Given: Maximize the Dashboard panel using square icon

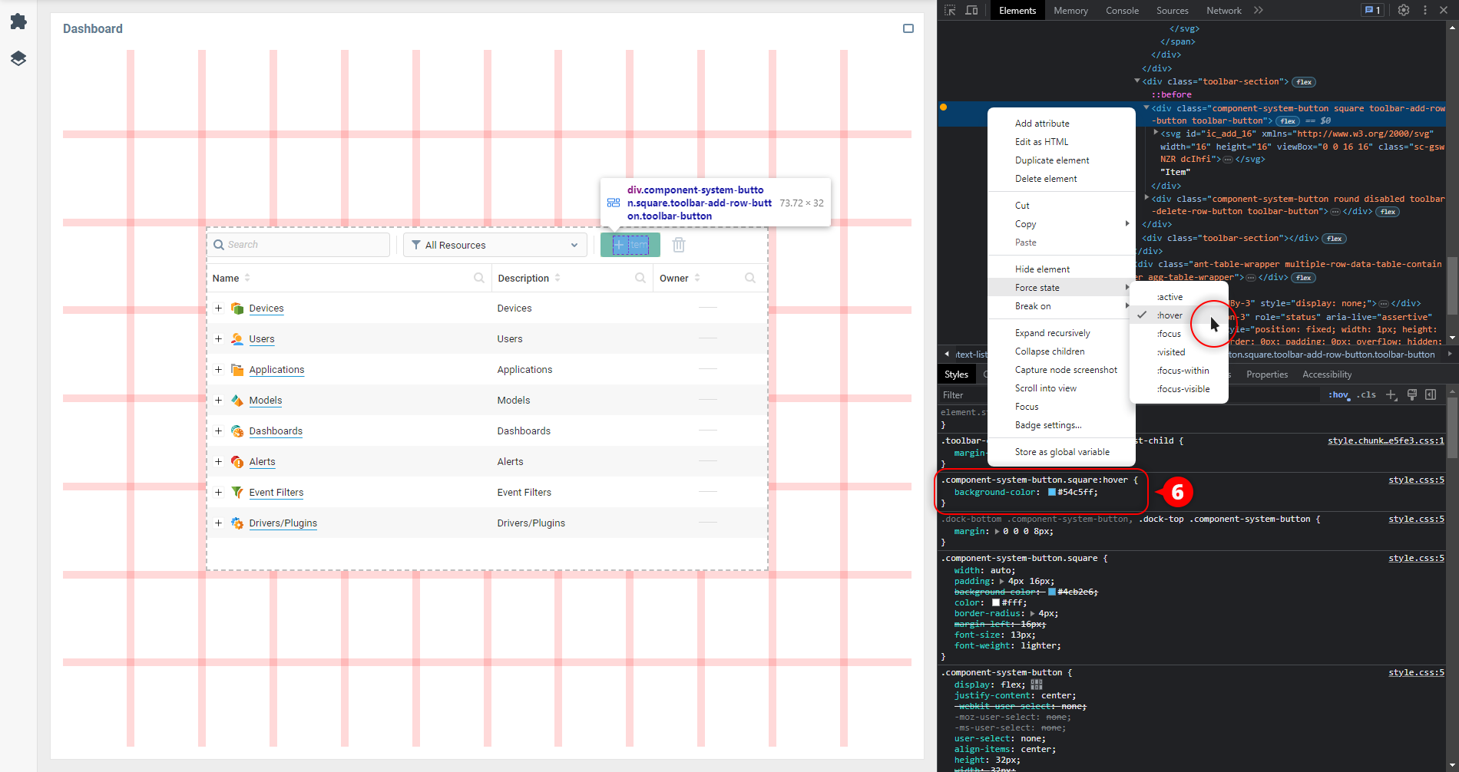Looking at the screenshot, I should coord(908,28).
